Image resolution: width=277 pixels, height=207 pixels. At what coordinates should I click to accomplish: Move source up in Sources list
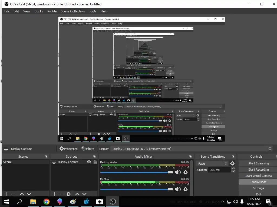coord(77,194)
